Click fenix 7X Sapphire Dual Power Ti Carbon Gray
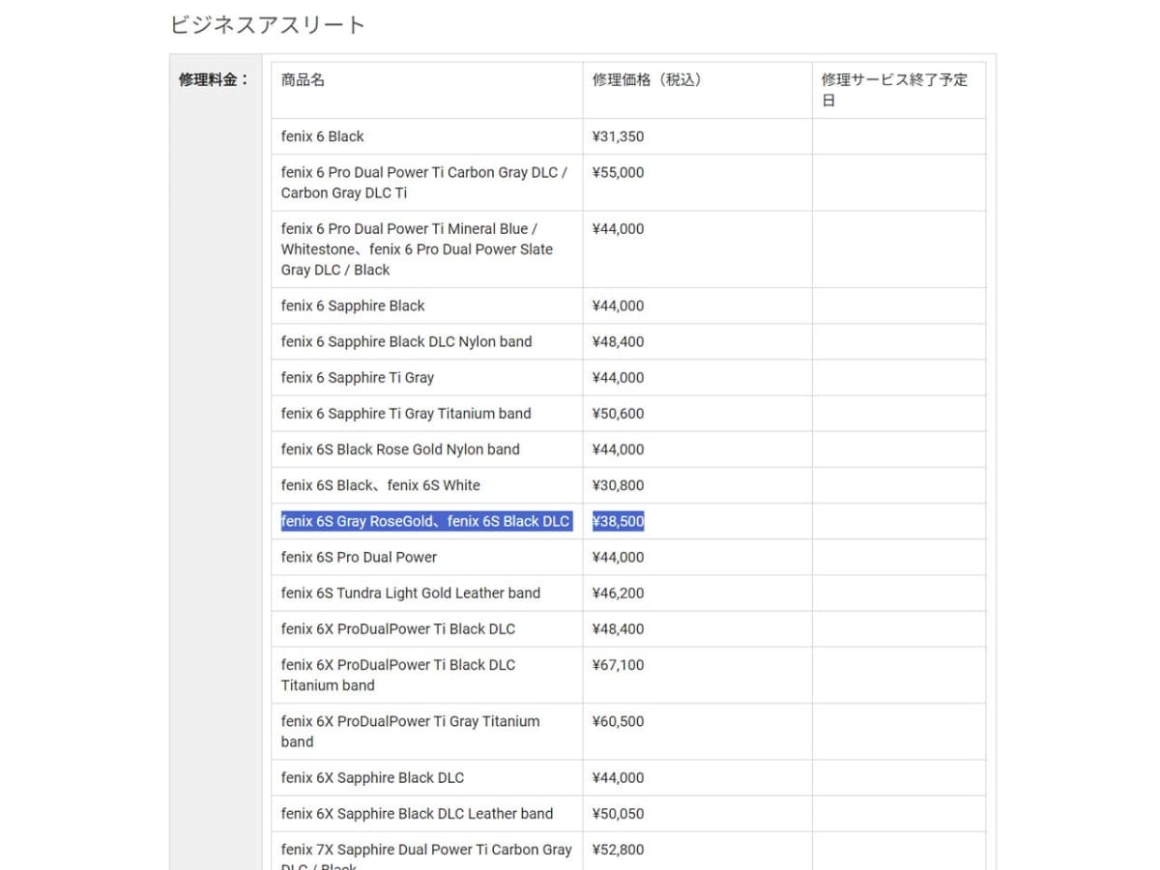Screen dimensions: 1160x870 point(426,855)
